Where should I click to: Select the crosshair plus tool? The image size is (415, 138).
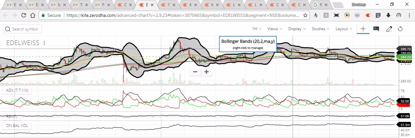[x=363, y=29]
